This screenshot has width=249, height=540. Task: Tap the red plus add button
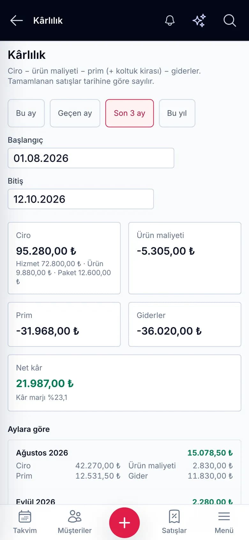coord(124,523)
